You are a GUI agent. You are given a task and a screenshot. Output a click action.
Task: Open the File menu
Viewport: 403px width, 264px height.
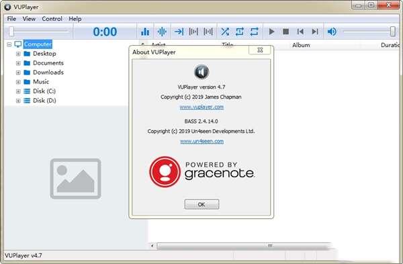tap(11, 19)
